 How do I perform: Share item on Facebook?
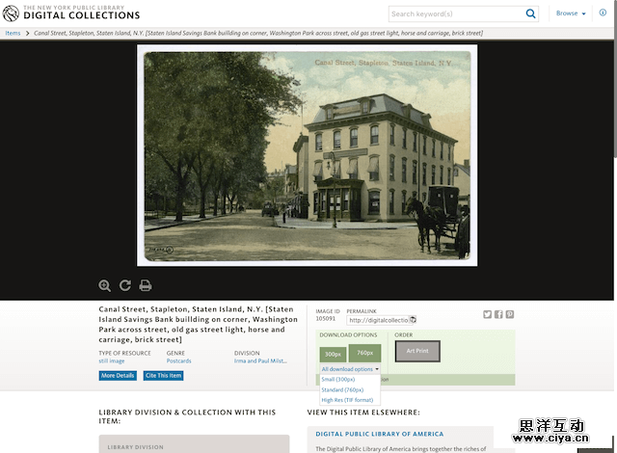pyautogui.click(x=498, y=314)
